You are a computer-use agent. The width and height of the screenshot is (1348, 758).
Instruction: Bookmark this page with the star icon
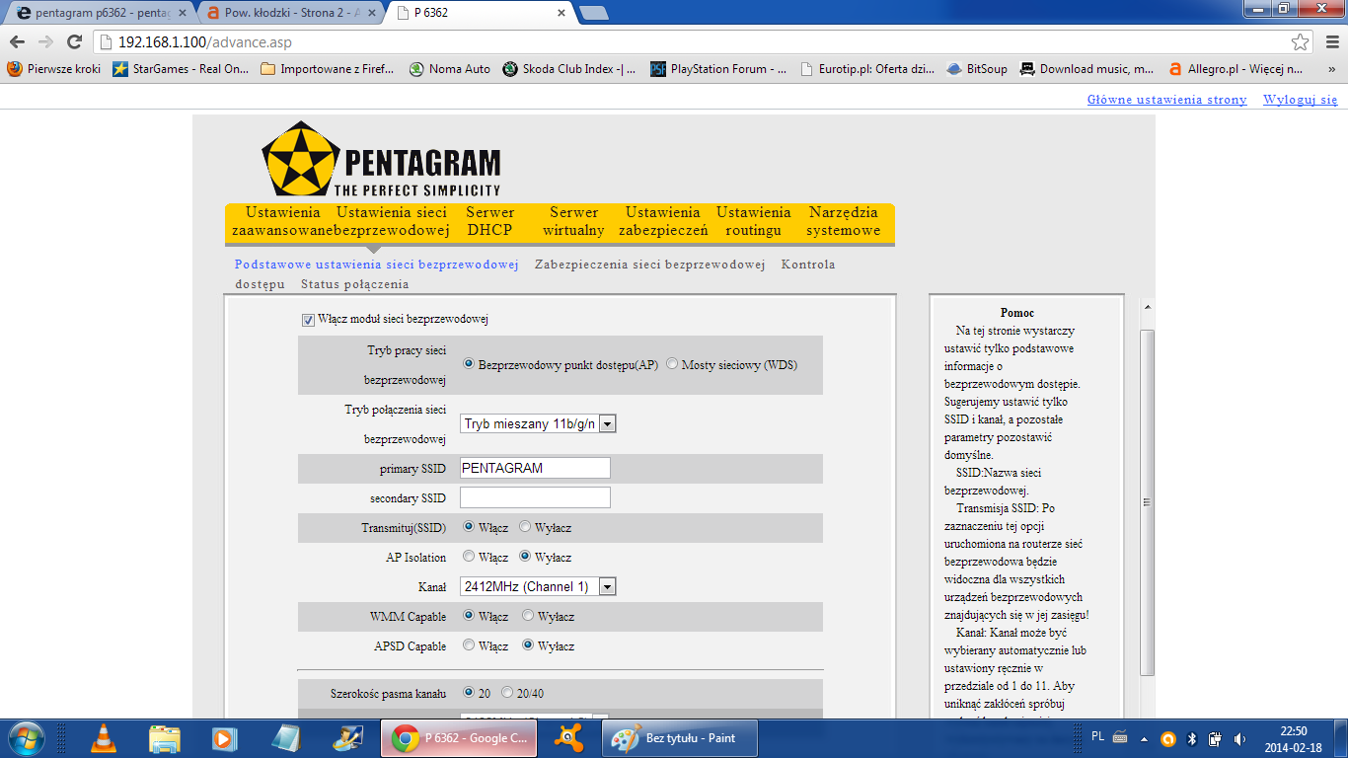tap(1301, 42)
